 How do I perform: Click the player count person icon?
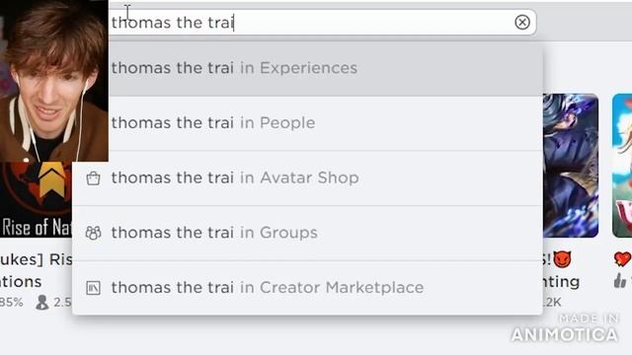(41, 303)
